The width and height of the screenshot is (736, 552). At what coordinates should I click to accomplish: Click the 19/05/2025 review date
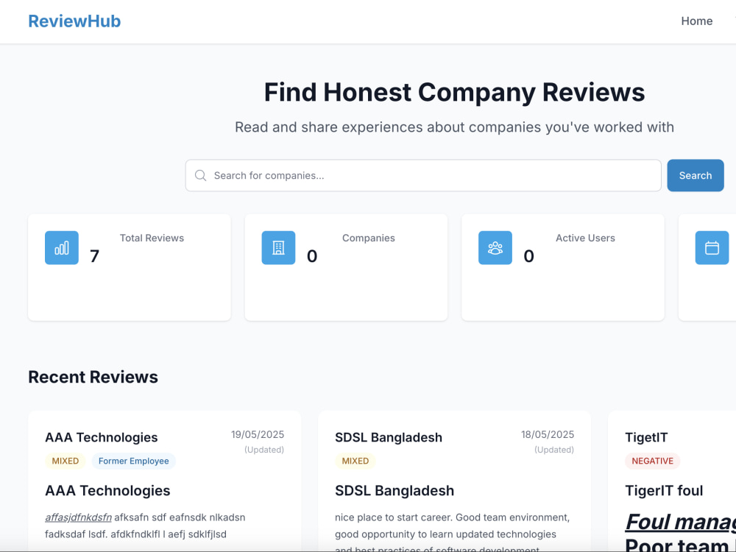(257, 435)
